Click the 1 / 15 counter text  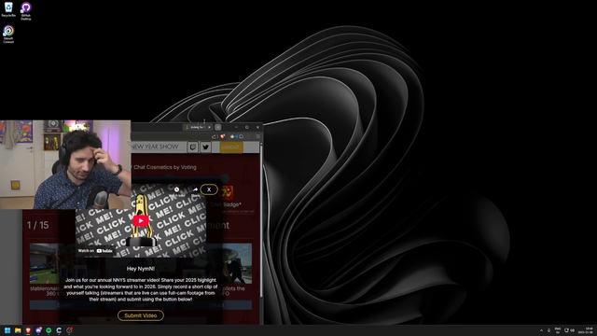coord(37,225)
